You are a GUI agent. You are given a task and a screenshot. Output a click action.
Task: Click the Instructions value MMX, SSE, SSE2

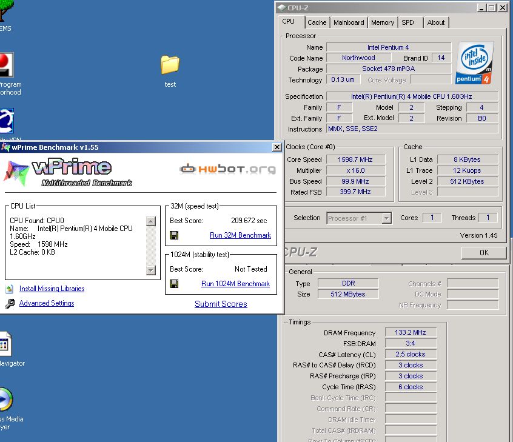(x=412, y=129)
